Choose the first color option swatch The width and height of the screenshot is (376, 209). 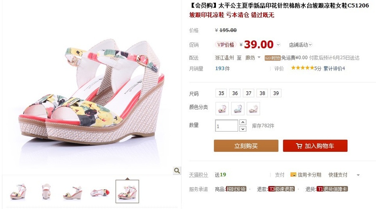[222, 109]
